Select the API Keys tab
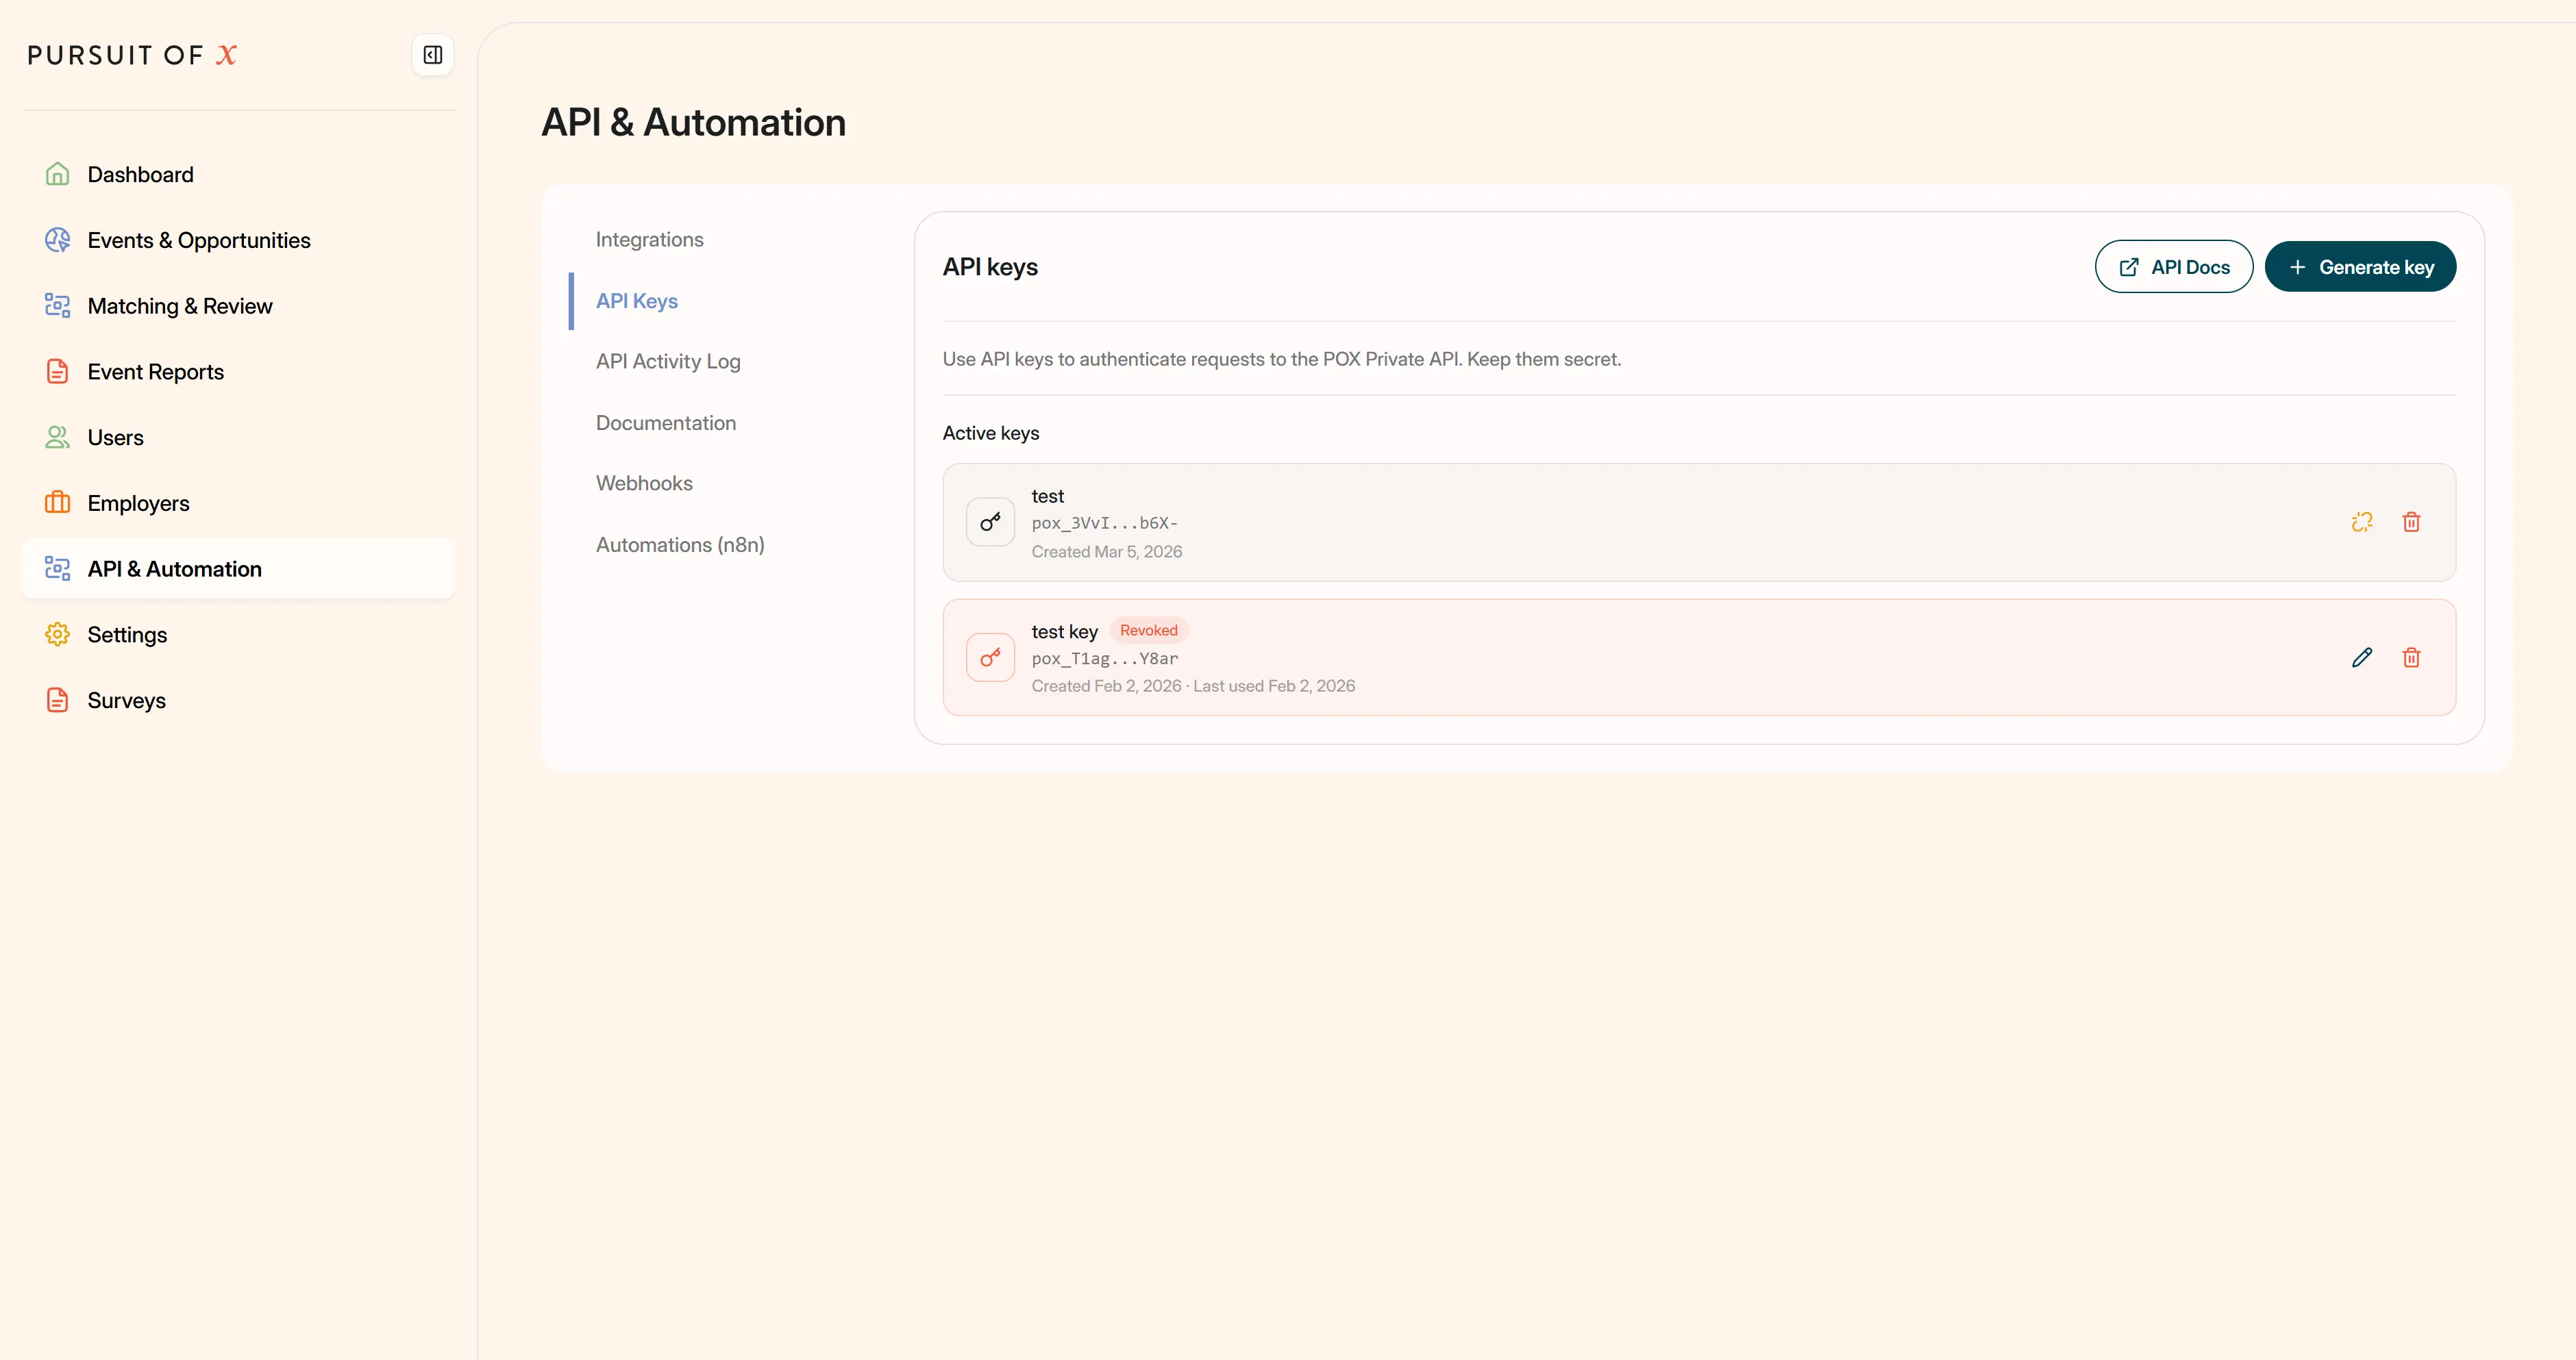 (636, 301)
